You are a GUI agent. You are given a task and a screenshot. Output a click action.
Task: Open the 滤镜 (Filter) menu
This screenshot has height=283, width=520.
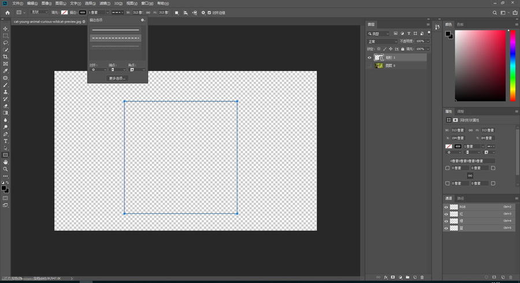coord(105,3)
